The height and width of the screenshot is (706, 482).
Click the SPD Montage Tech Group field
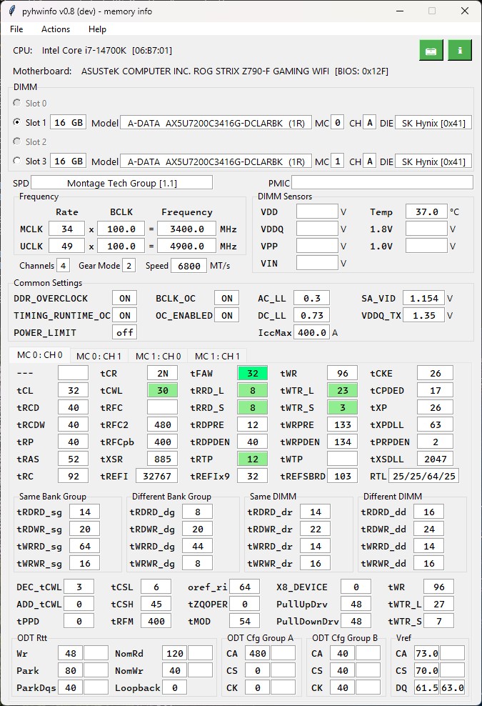tap(121, 183)
